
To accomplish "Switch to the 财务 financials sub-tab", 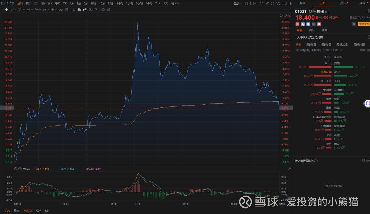I will click(324, 30).
